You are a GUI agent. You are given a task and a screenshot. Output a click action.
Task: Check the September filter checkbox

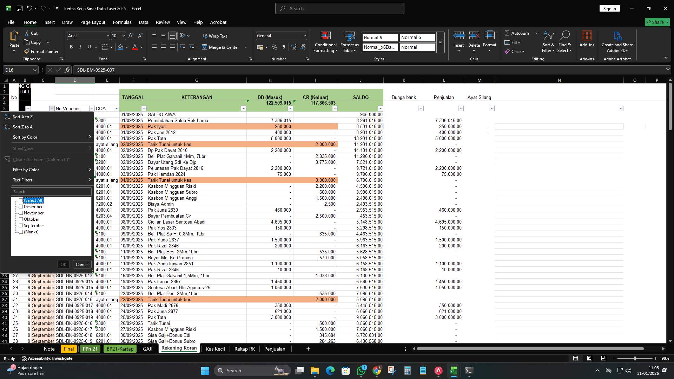click(x=21, y=226)
